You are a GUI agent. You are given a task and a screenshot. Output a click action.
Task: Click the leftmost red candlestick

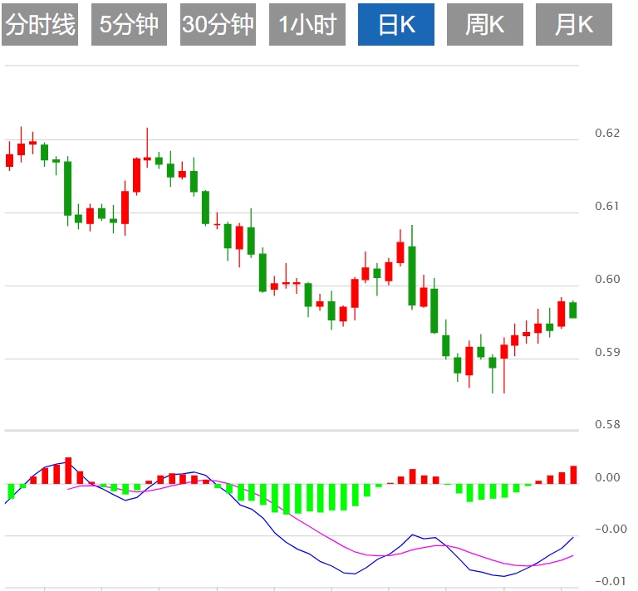10,160
